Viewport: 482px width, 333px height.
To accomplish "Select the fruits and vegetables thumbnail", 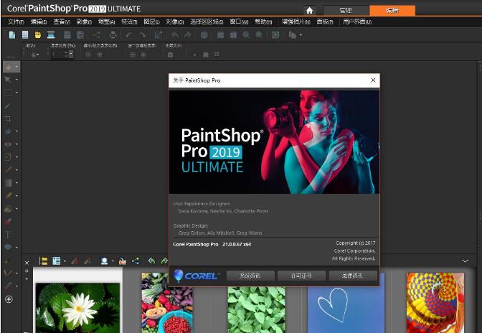I will point(167,303).
